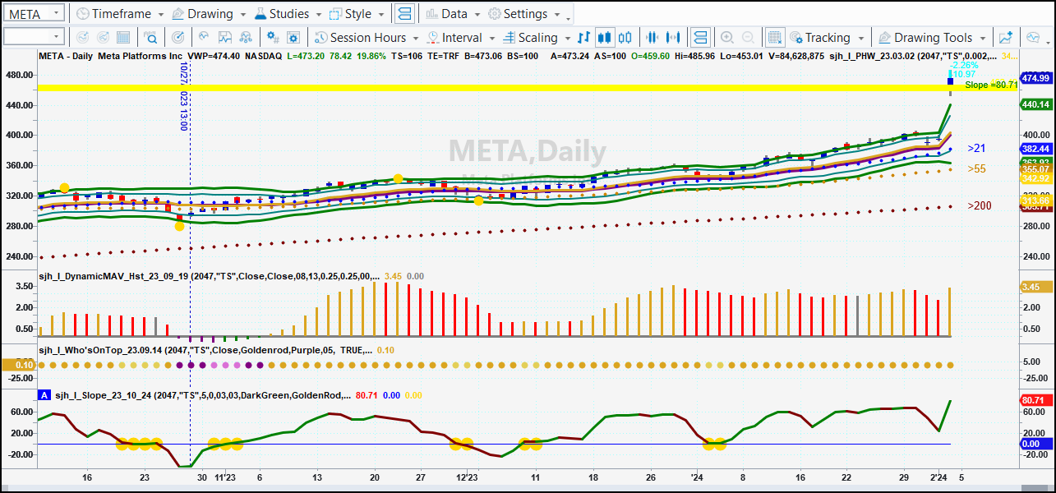Open the Studies menu

tap(288, 14)
